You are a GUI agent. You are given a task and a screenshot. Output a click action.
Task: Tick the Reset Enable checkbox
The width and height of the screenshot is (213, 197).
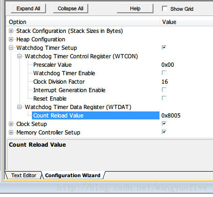(164, 98)
